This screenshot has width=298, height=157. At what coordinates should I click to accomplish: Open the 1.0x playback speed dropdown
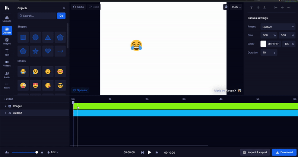(53, 152)
